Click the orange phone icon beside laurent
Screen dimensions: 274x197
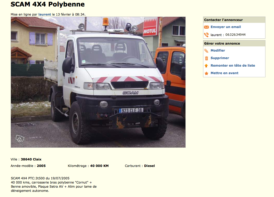point(206,35)
